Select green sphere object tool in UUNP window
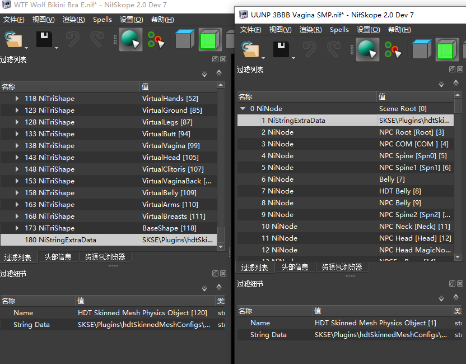Viewport: 466px width, 364px height. coord(367,50)
